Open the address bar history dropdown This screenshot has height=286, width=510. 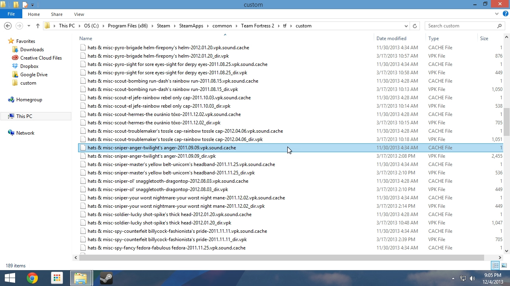pos(406,26)
